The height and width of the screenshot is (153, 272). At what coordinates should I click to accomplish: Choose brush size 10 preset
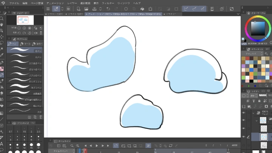(x=17, y=146)
